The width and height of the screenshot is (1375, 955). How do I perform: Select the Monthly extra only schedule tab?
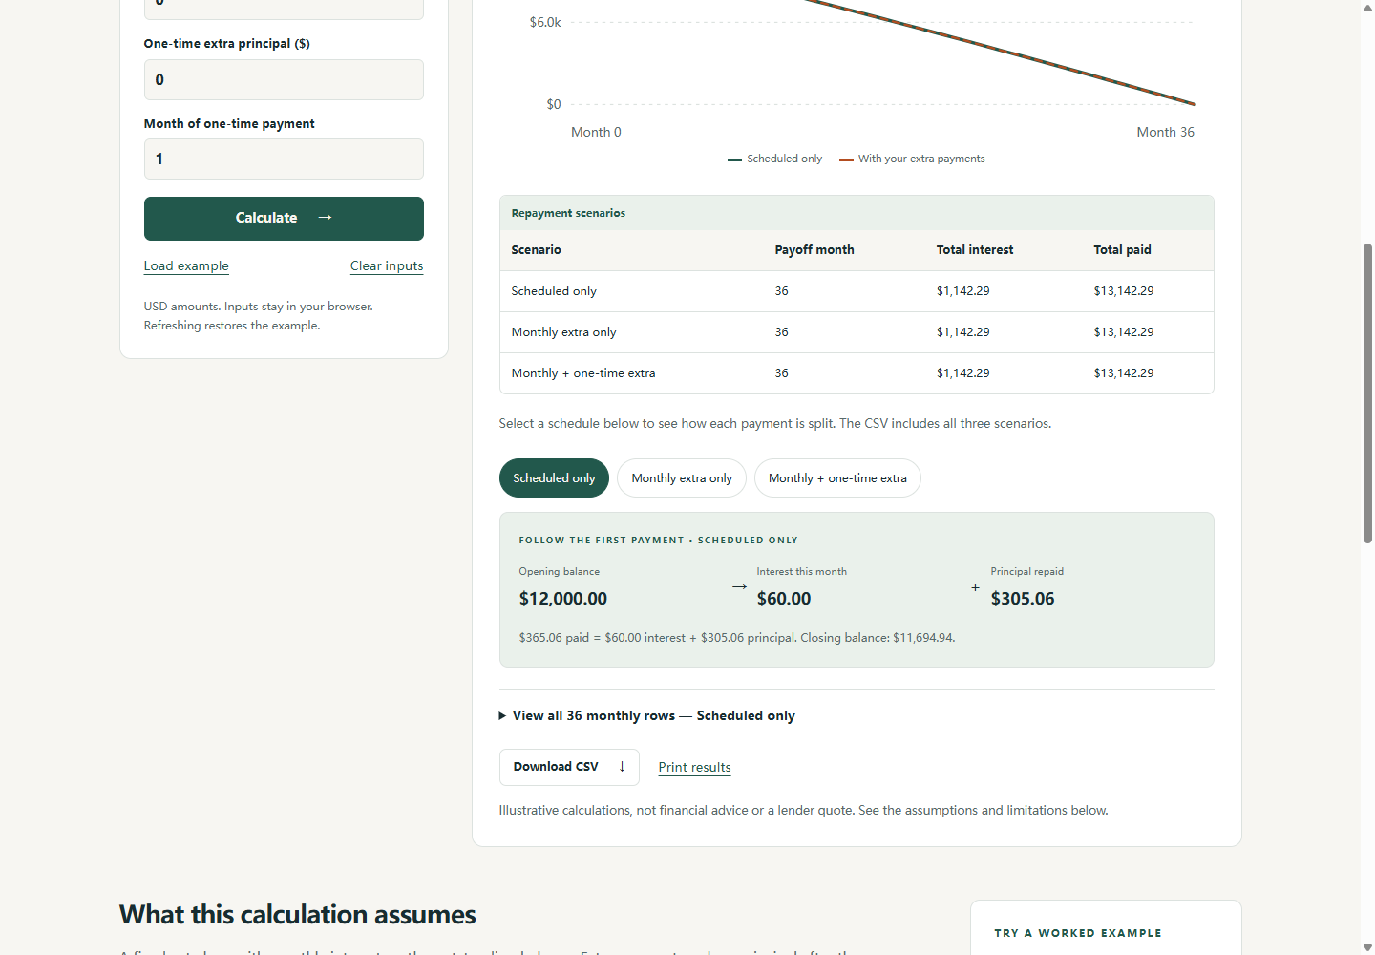click(x=682, y=478)
